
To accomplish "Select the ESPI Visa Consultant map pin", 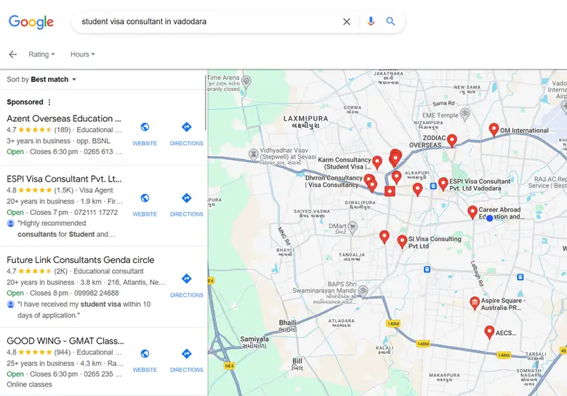I will click(443, 184).
